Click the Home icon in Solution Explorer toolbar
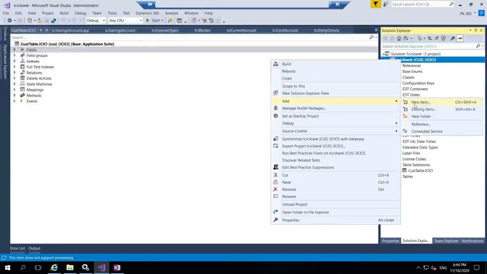 [399, 38]
